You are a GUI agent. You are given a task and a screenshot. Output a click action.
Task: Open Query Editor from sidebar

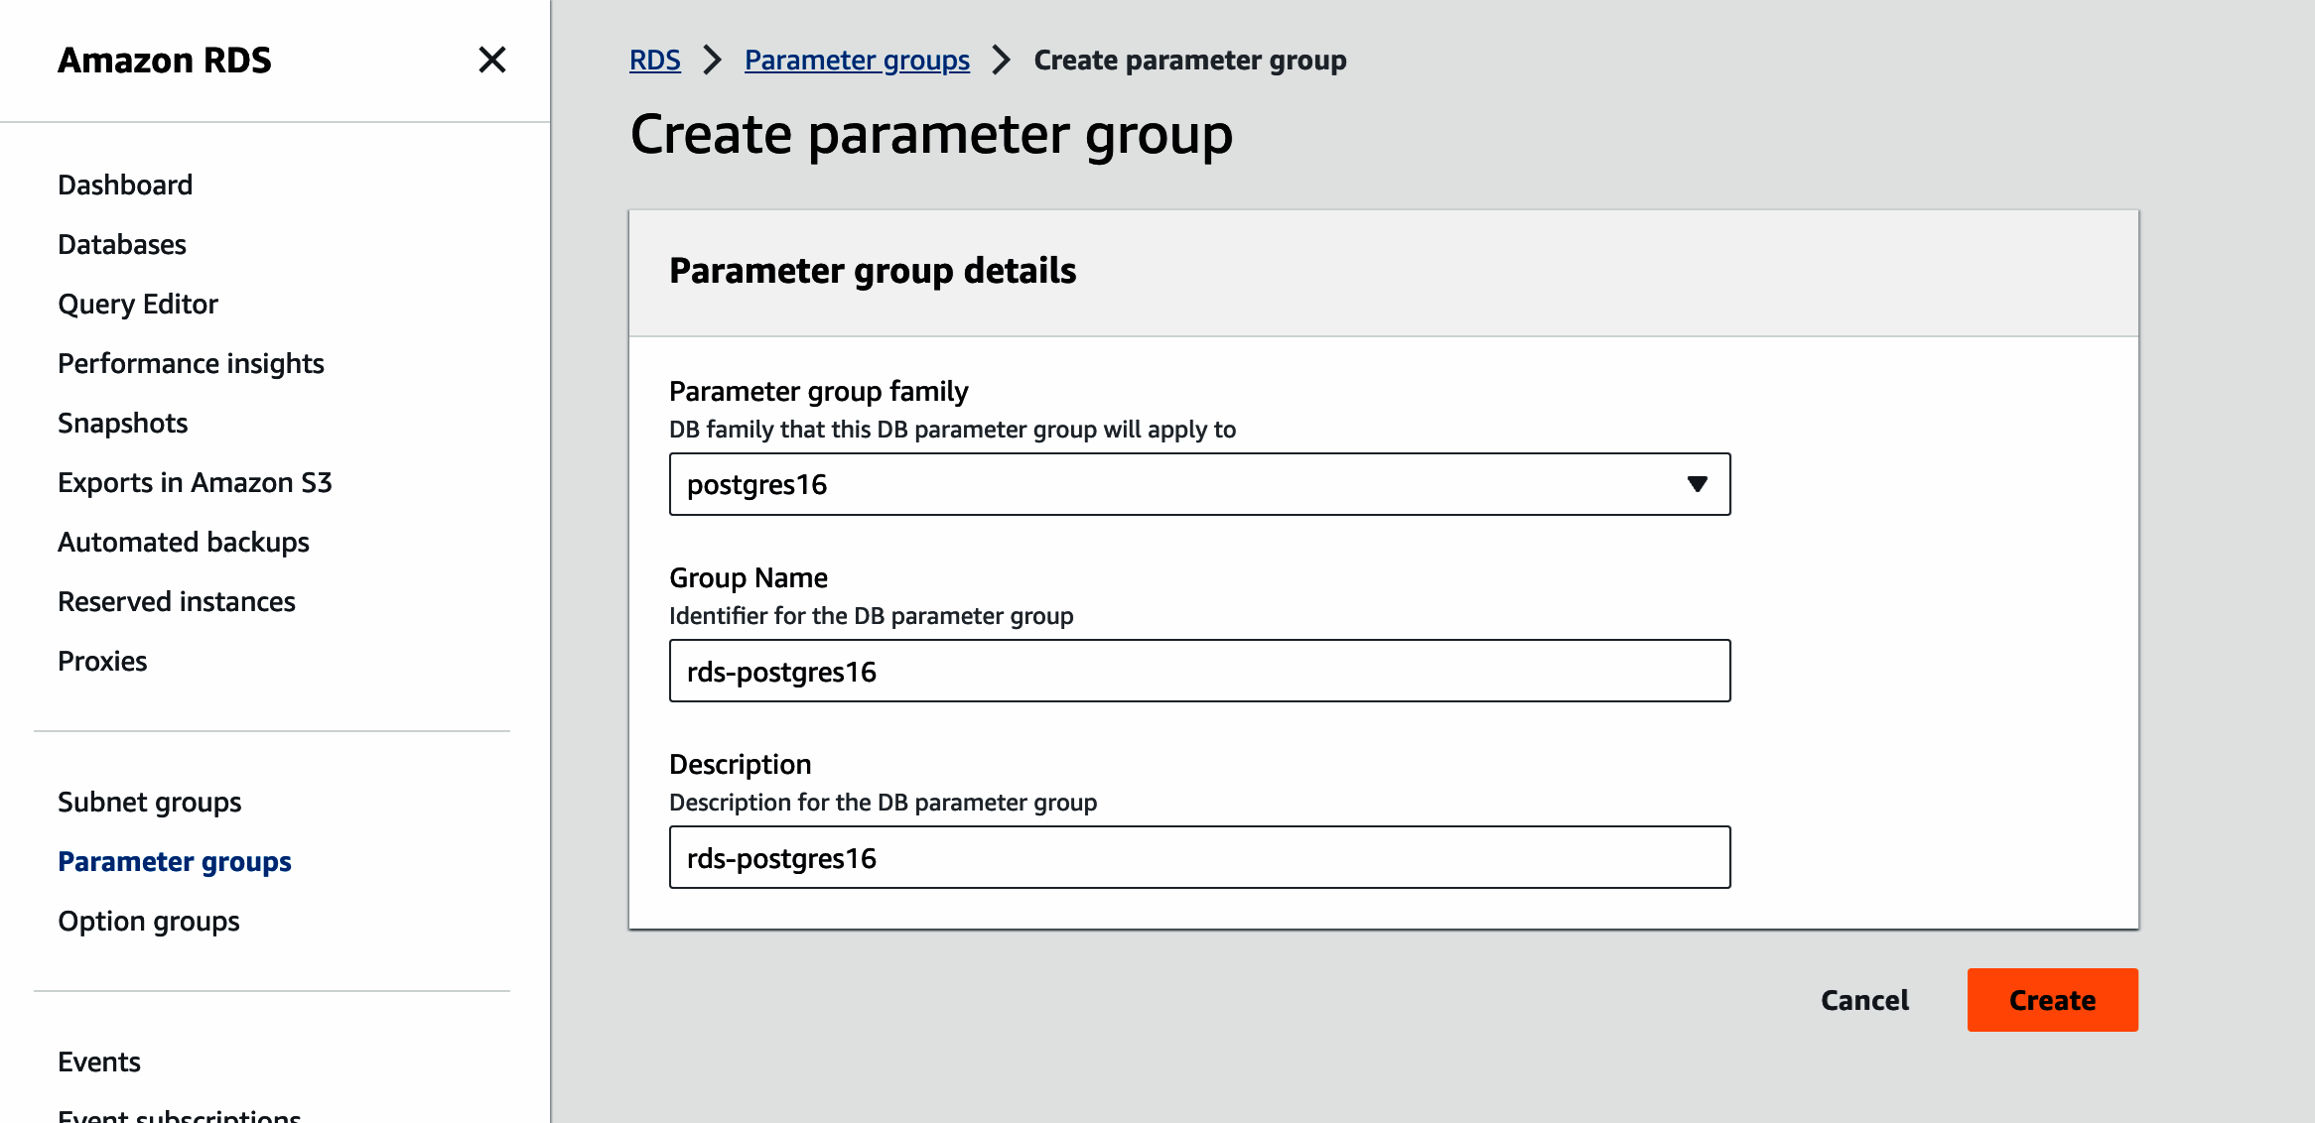[138, 304]
